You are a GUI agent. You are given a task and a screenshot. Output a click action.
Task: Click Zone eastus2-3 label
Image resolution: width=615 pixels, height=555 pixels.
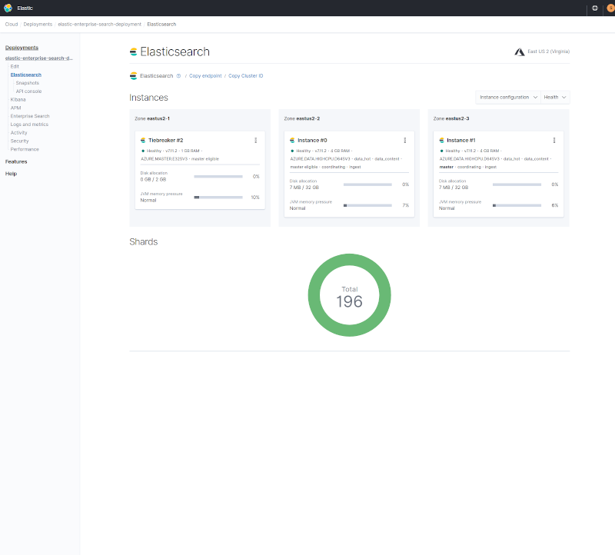tap(451, 118)
